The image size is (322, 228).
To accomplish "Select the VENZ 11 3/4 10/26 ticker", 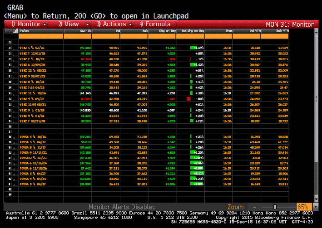I will 33,93.
